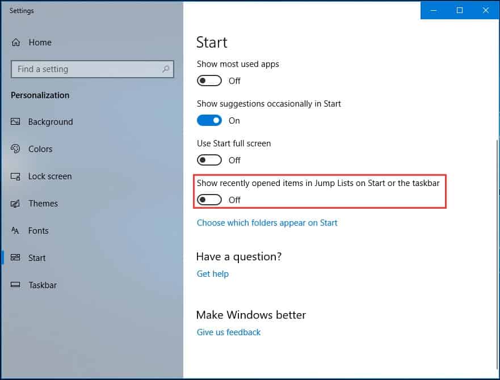Turn on Use Start full screen

point(209,160)
